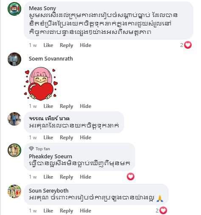Like the Thai-named user's comment

click(48, 138)
